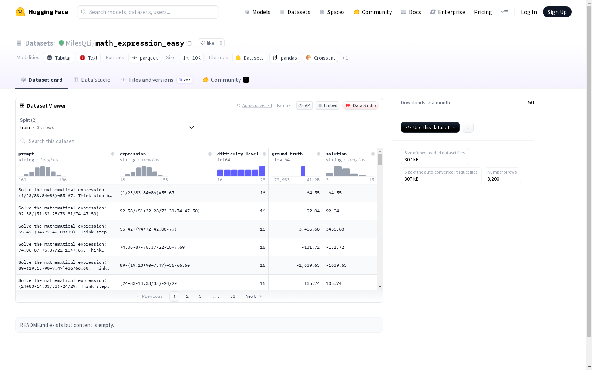Sort the prompt column
This screenshot has height=370, width=592.
pyautogui.click(x=112, y=154)
